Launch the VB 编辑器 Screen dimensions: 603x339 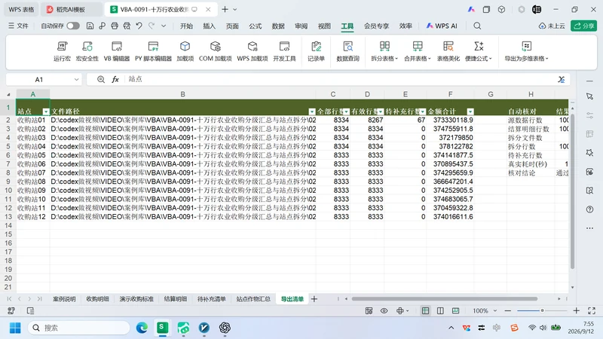point(117,51)
